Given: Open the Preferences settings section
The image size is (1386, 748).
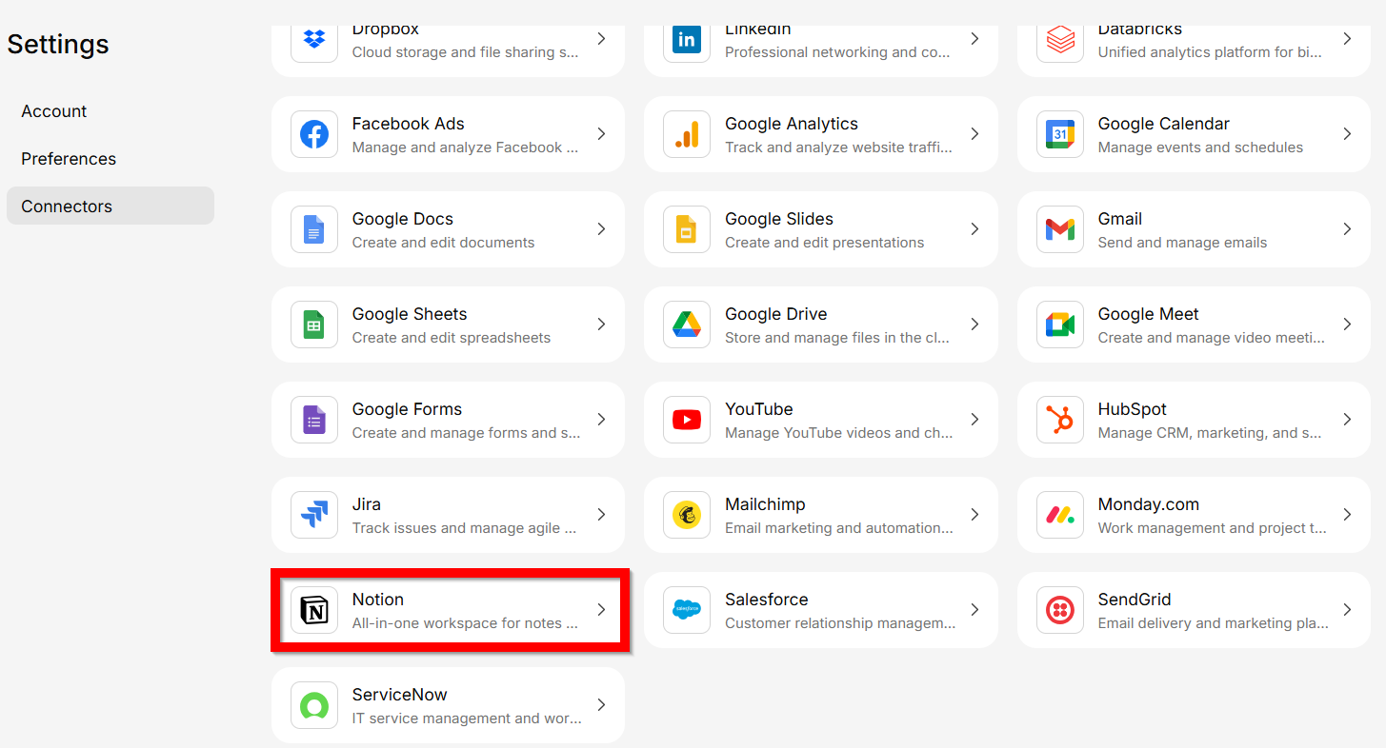Looking at the screenshot, I should pyautogui.click(x=69, y=159).
